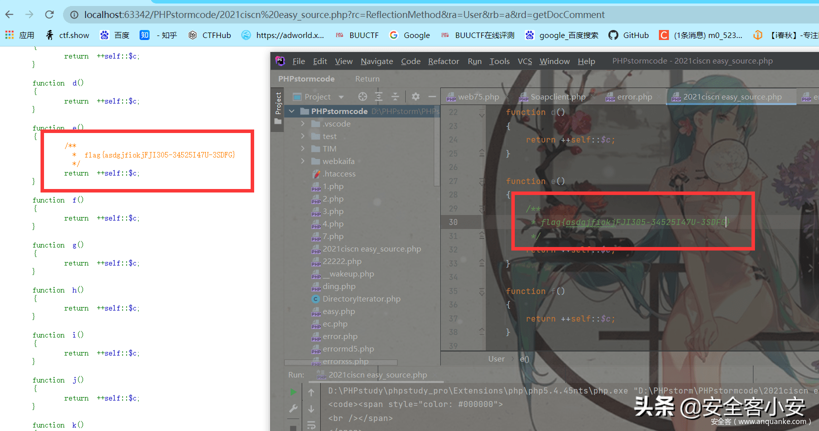Open the BUUCTF在线评测 bookmark
This screenshot has height=431, width=819.
(478, 35)
